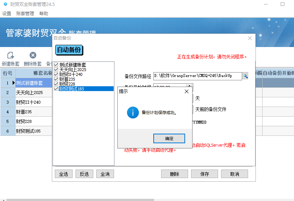The height and width of the screenshot is (201, 294).
Task: Uncheck the 财贸228 checkbox
Action: 56,84
